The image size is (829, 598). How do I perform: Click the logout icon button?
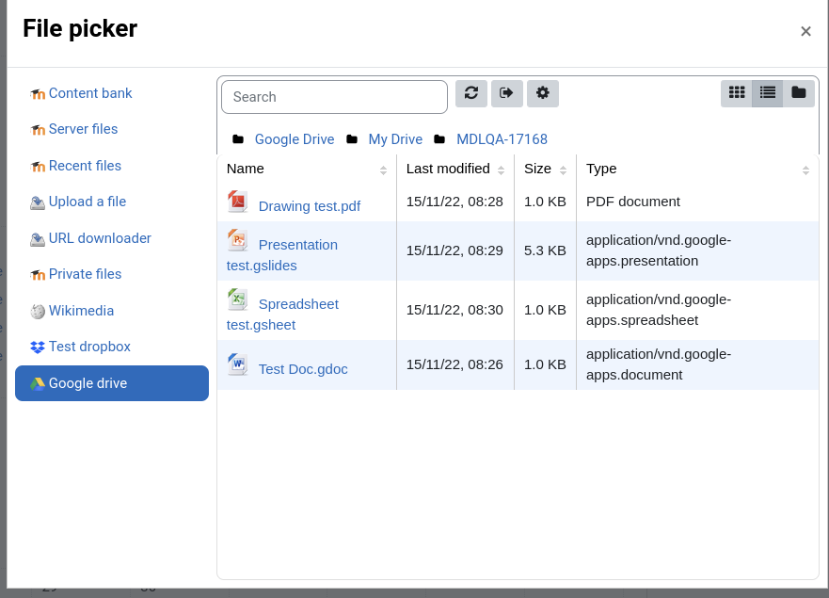[x=506, y=93]
